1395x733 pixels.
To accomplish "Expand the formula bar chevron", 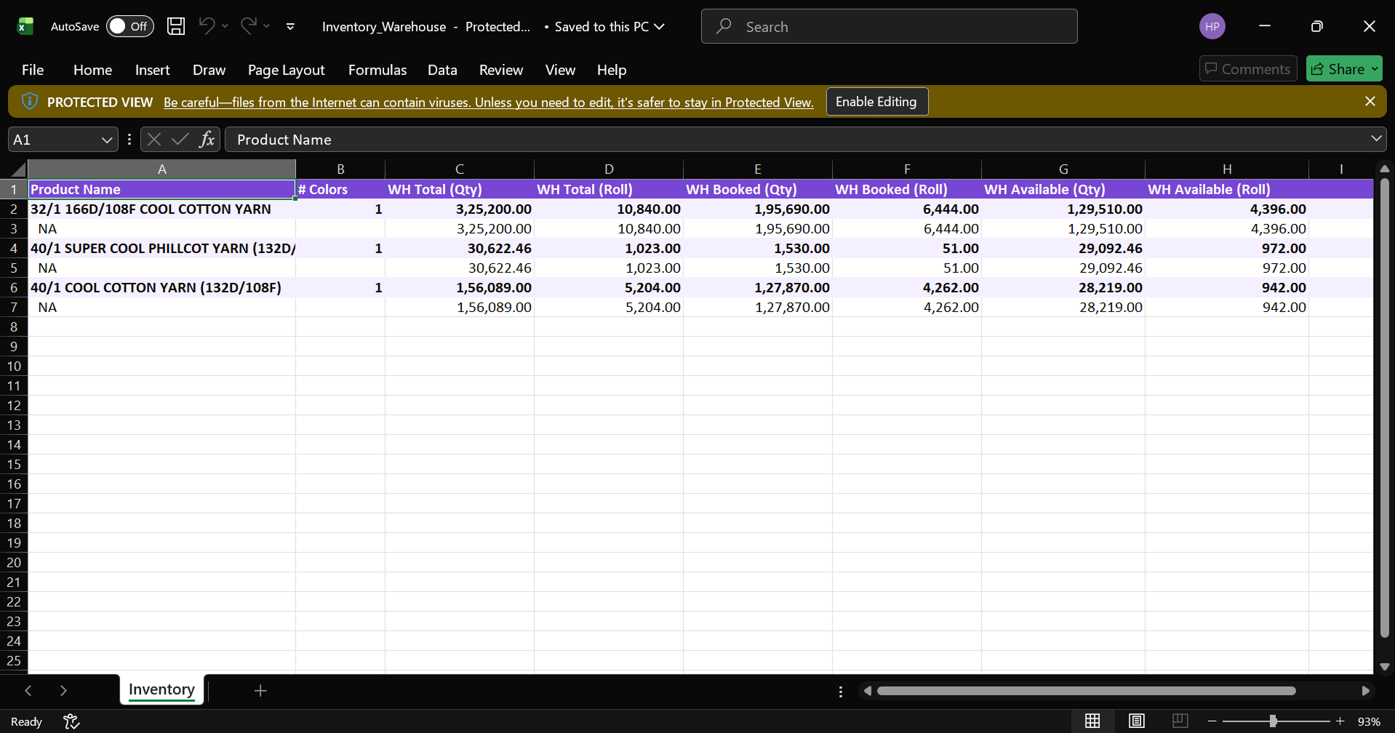I will (x=1375, y=139).
